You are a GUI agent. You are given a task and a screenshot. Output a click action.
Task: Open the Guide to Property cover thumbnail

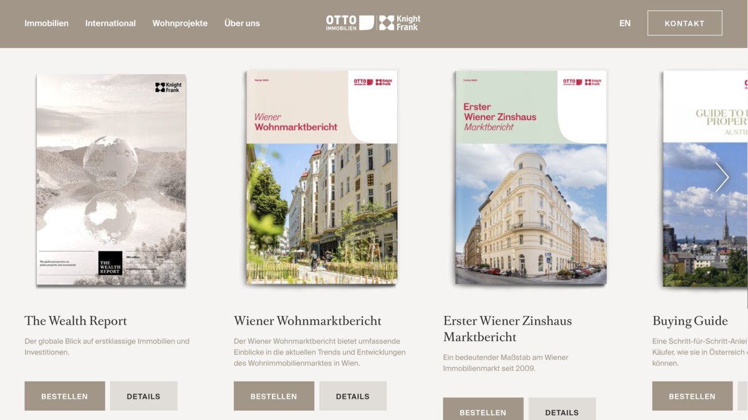coord(706,179)
